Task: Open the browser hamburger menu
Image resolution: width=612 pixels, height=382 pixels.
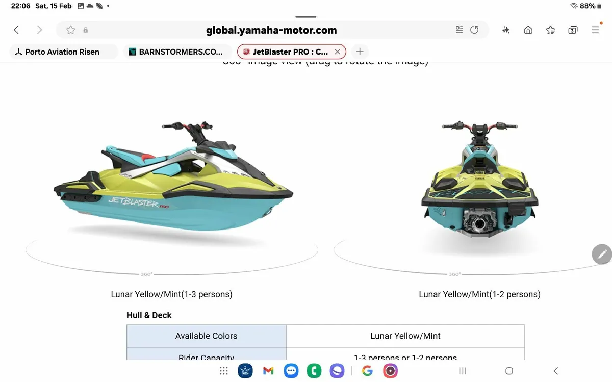Action: tap(595, 30)
